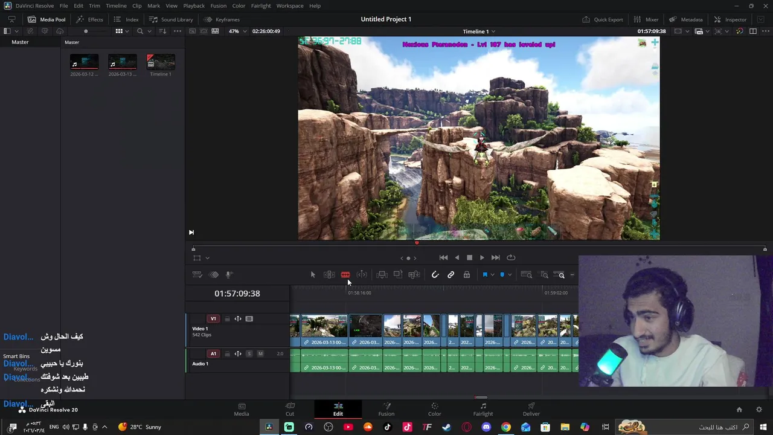Click the A1 destination control badge

pyautogui.click(x=213, y=354)
